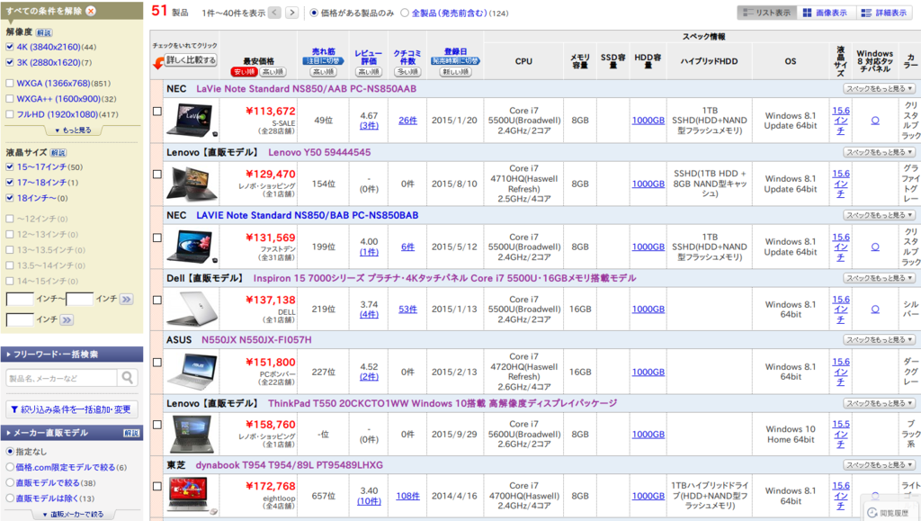This screenshot has height=521, width=921.
Task: Open 閲覧履歴 browsing history button
Action: [x=890, y=512]
